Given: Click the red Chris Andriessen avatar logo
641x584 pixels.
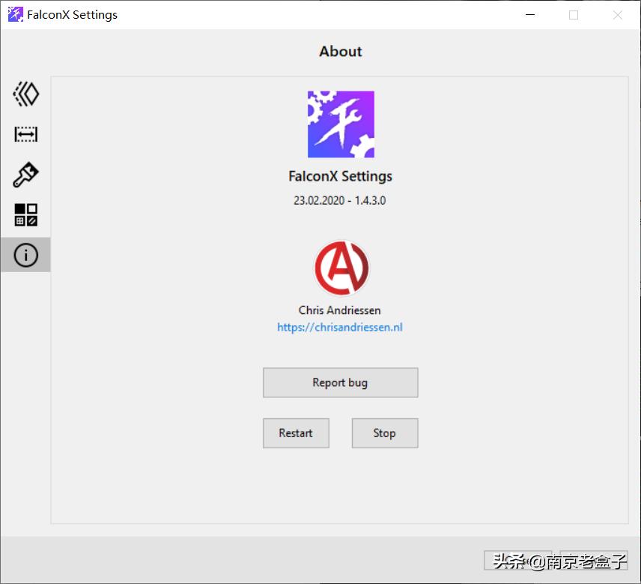Looking at the screenshot, I should point(341,268).
